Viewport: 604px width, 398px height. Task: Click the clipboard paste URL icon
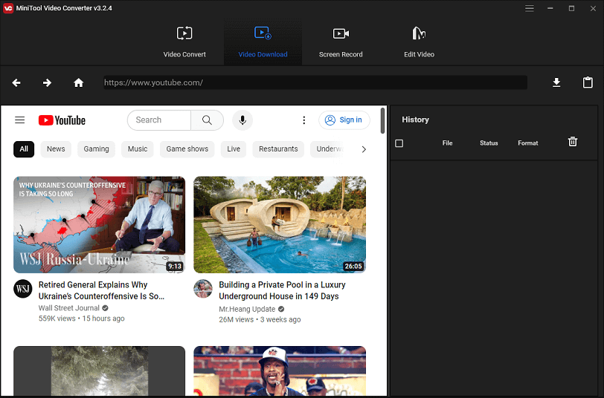(588, 82)
